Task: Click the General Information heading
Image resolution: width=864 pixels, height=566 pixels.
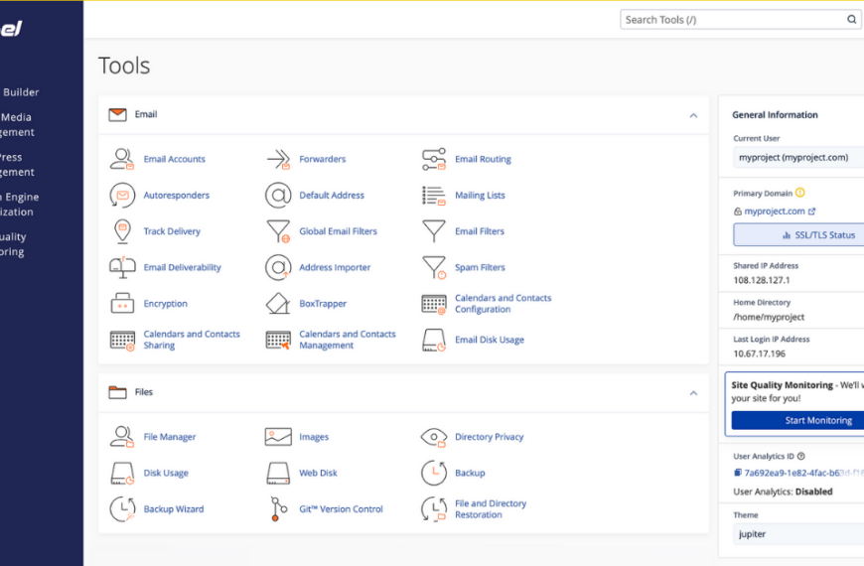Action: [x=775, y=114]
